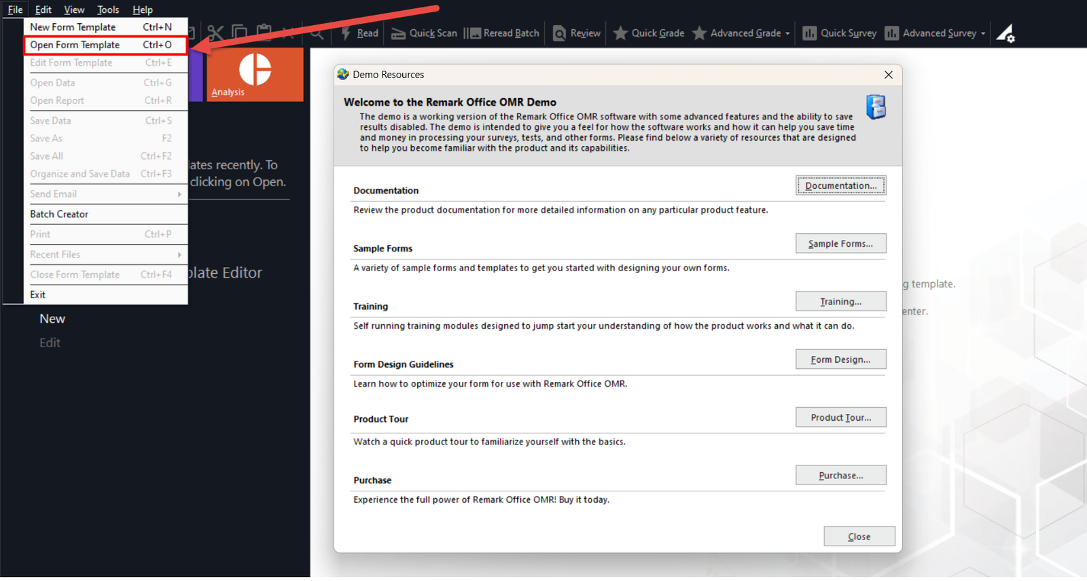Image resolution: width=1087 pixels, height=581 pixels.
Task: Click the Paste clipboard icon
Action: (x=264, y=32)
